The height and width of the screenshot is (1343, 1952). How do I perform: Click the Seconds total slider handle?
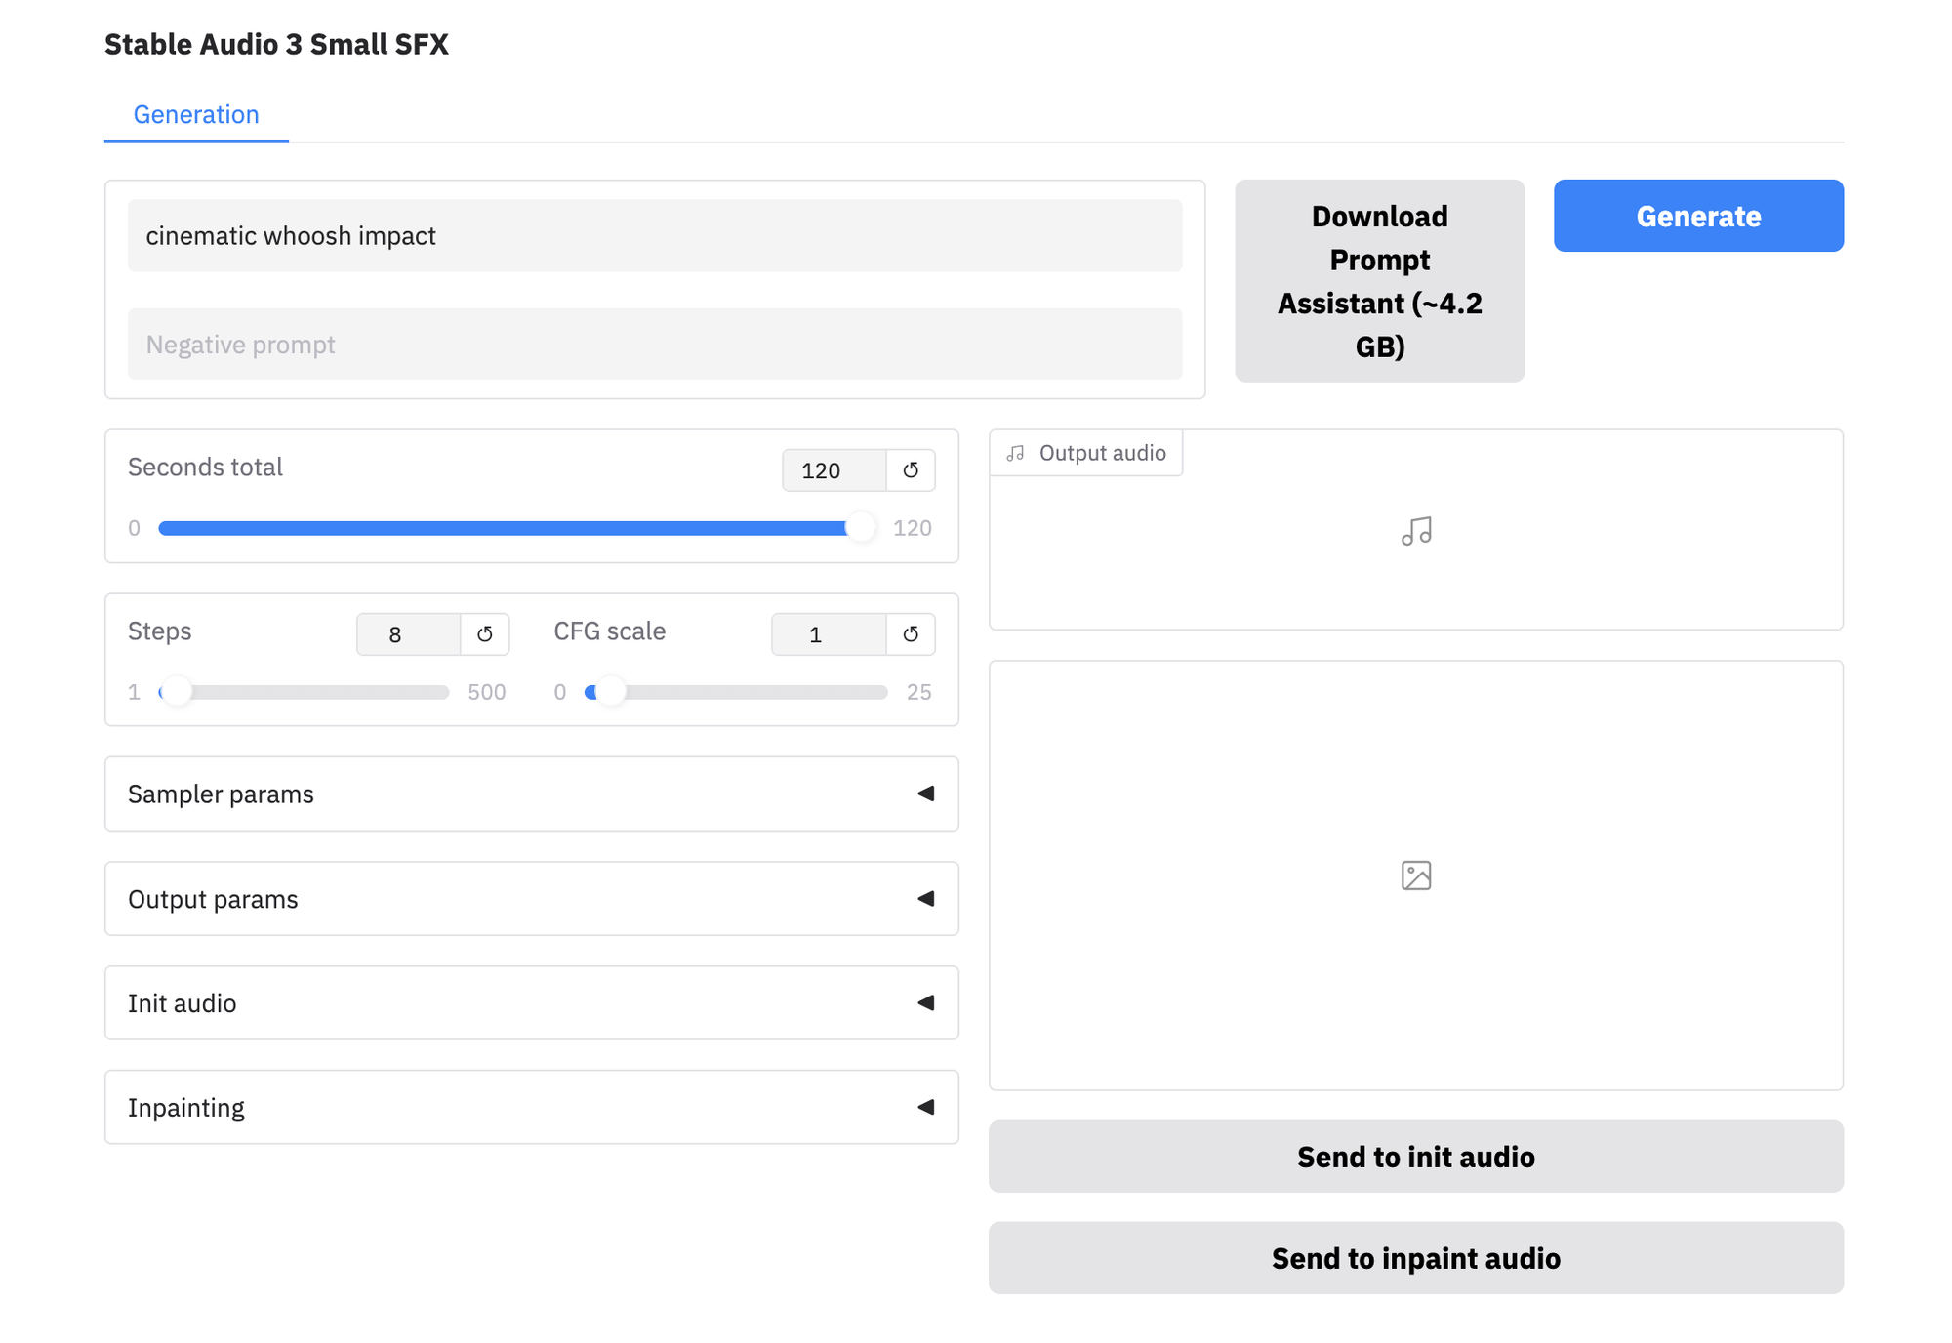click(860, 528)
